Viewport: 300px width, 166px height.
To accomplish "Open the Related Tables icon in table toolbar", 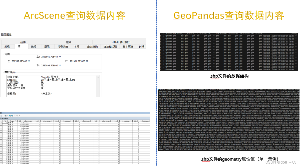I will point(6,116).
